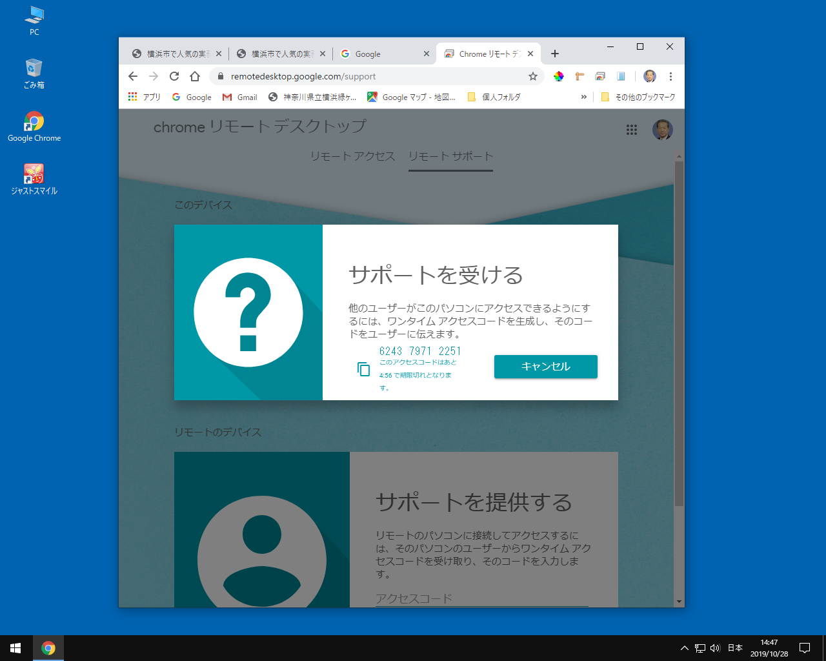Open the 個人フォルダ bookmark folder
The image size is (826, 661).
pyautogui.click(x=494, y=97)
